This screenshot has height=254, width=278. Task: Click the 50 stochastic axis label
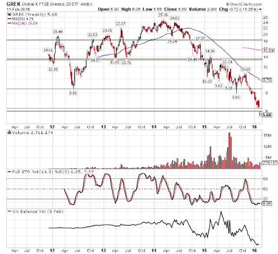point(265,189)
